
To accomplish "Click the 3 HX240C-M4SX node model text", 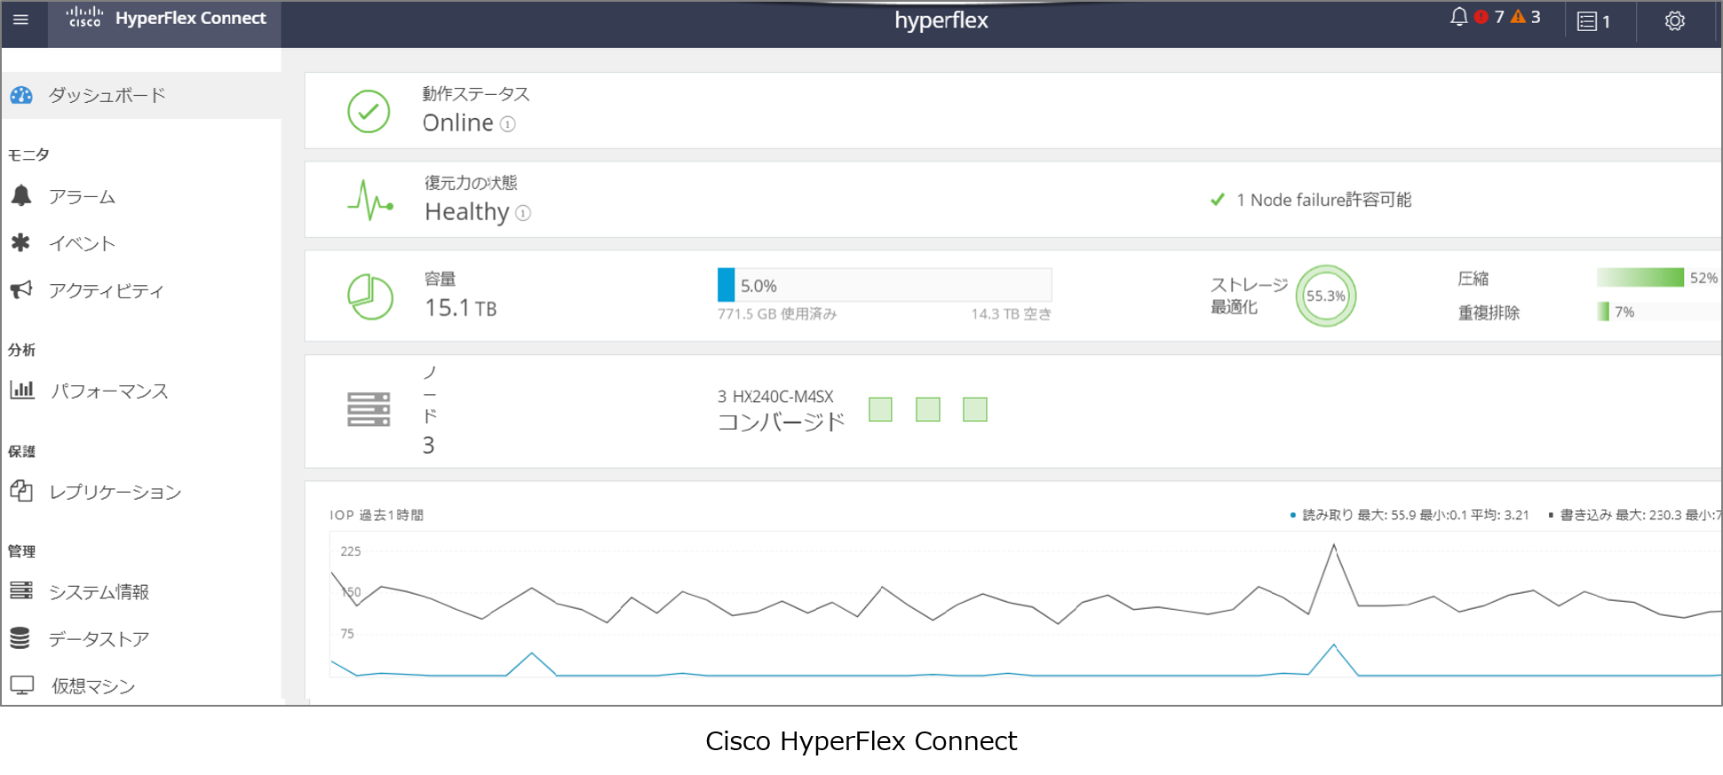I will click(x=775, y=397).
